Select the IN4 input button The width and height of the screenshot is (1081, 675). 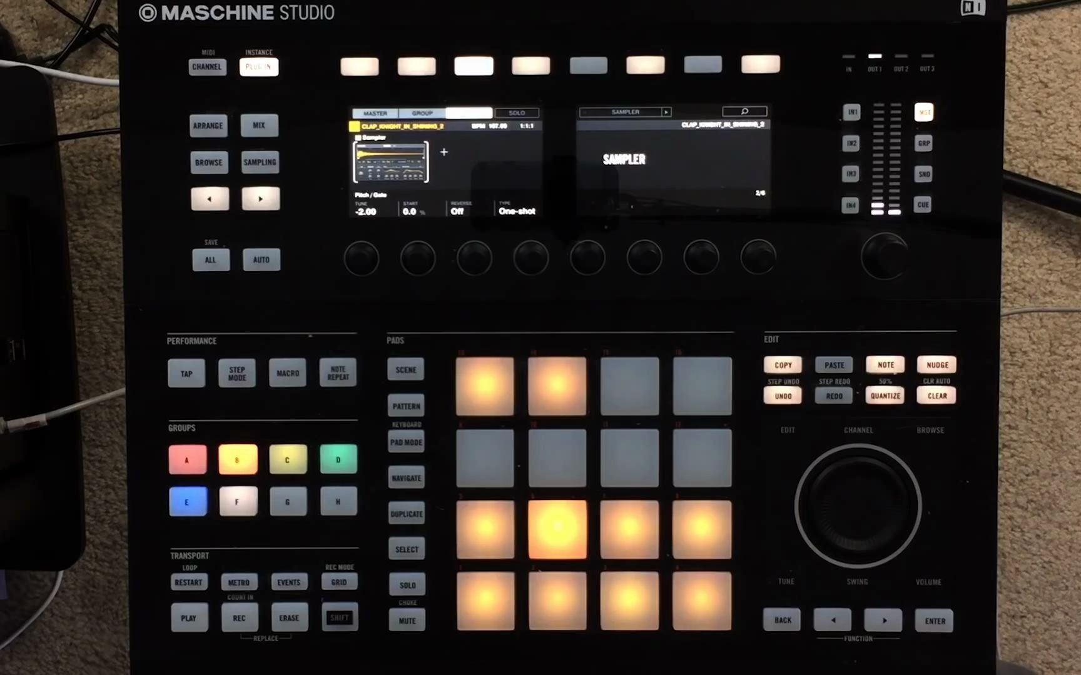[x=850, y=205]
